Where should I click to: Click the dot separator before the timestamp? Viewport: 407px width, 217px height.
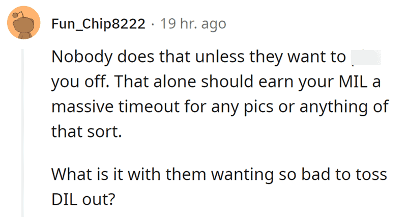pos(153,24)
